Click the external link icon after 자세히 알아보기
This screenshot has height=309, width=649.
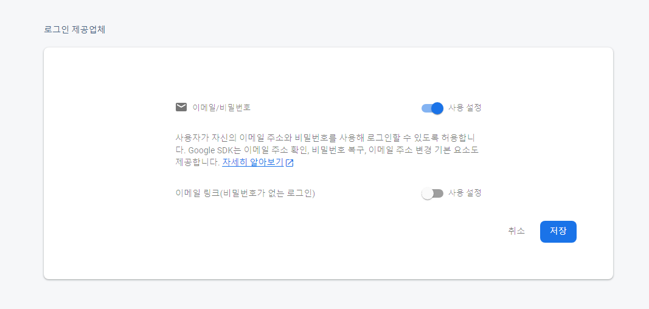pyautogui.click(x=290, y=162)
